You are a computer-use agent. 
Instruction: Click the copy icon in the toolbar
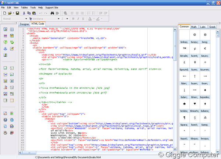[29, 13]
